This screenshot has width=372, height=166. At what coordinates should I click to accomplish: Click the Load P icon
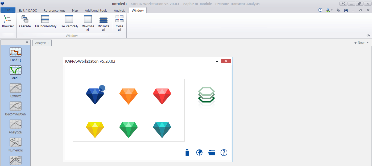(x=15, y=70)
